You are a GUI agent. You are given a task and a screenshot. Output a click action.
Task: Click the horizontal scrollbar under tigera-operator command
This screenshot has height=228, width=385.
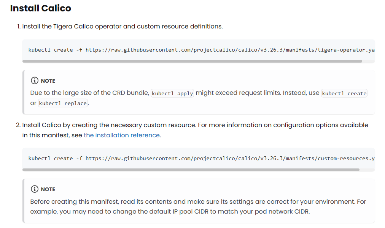pyautogui.click(x=192, y=61)
